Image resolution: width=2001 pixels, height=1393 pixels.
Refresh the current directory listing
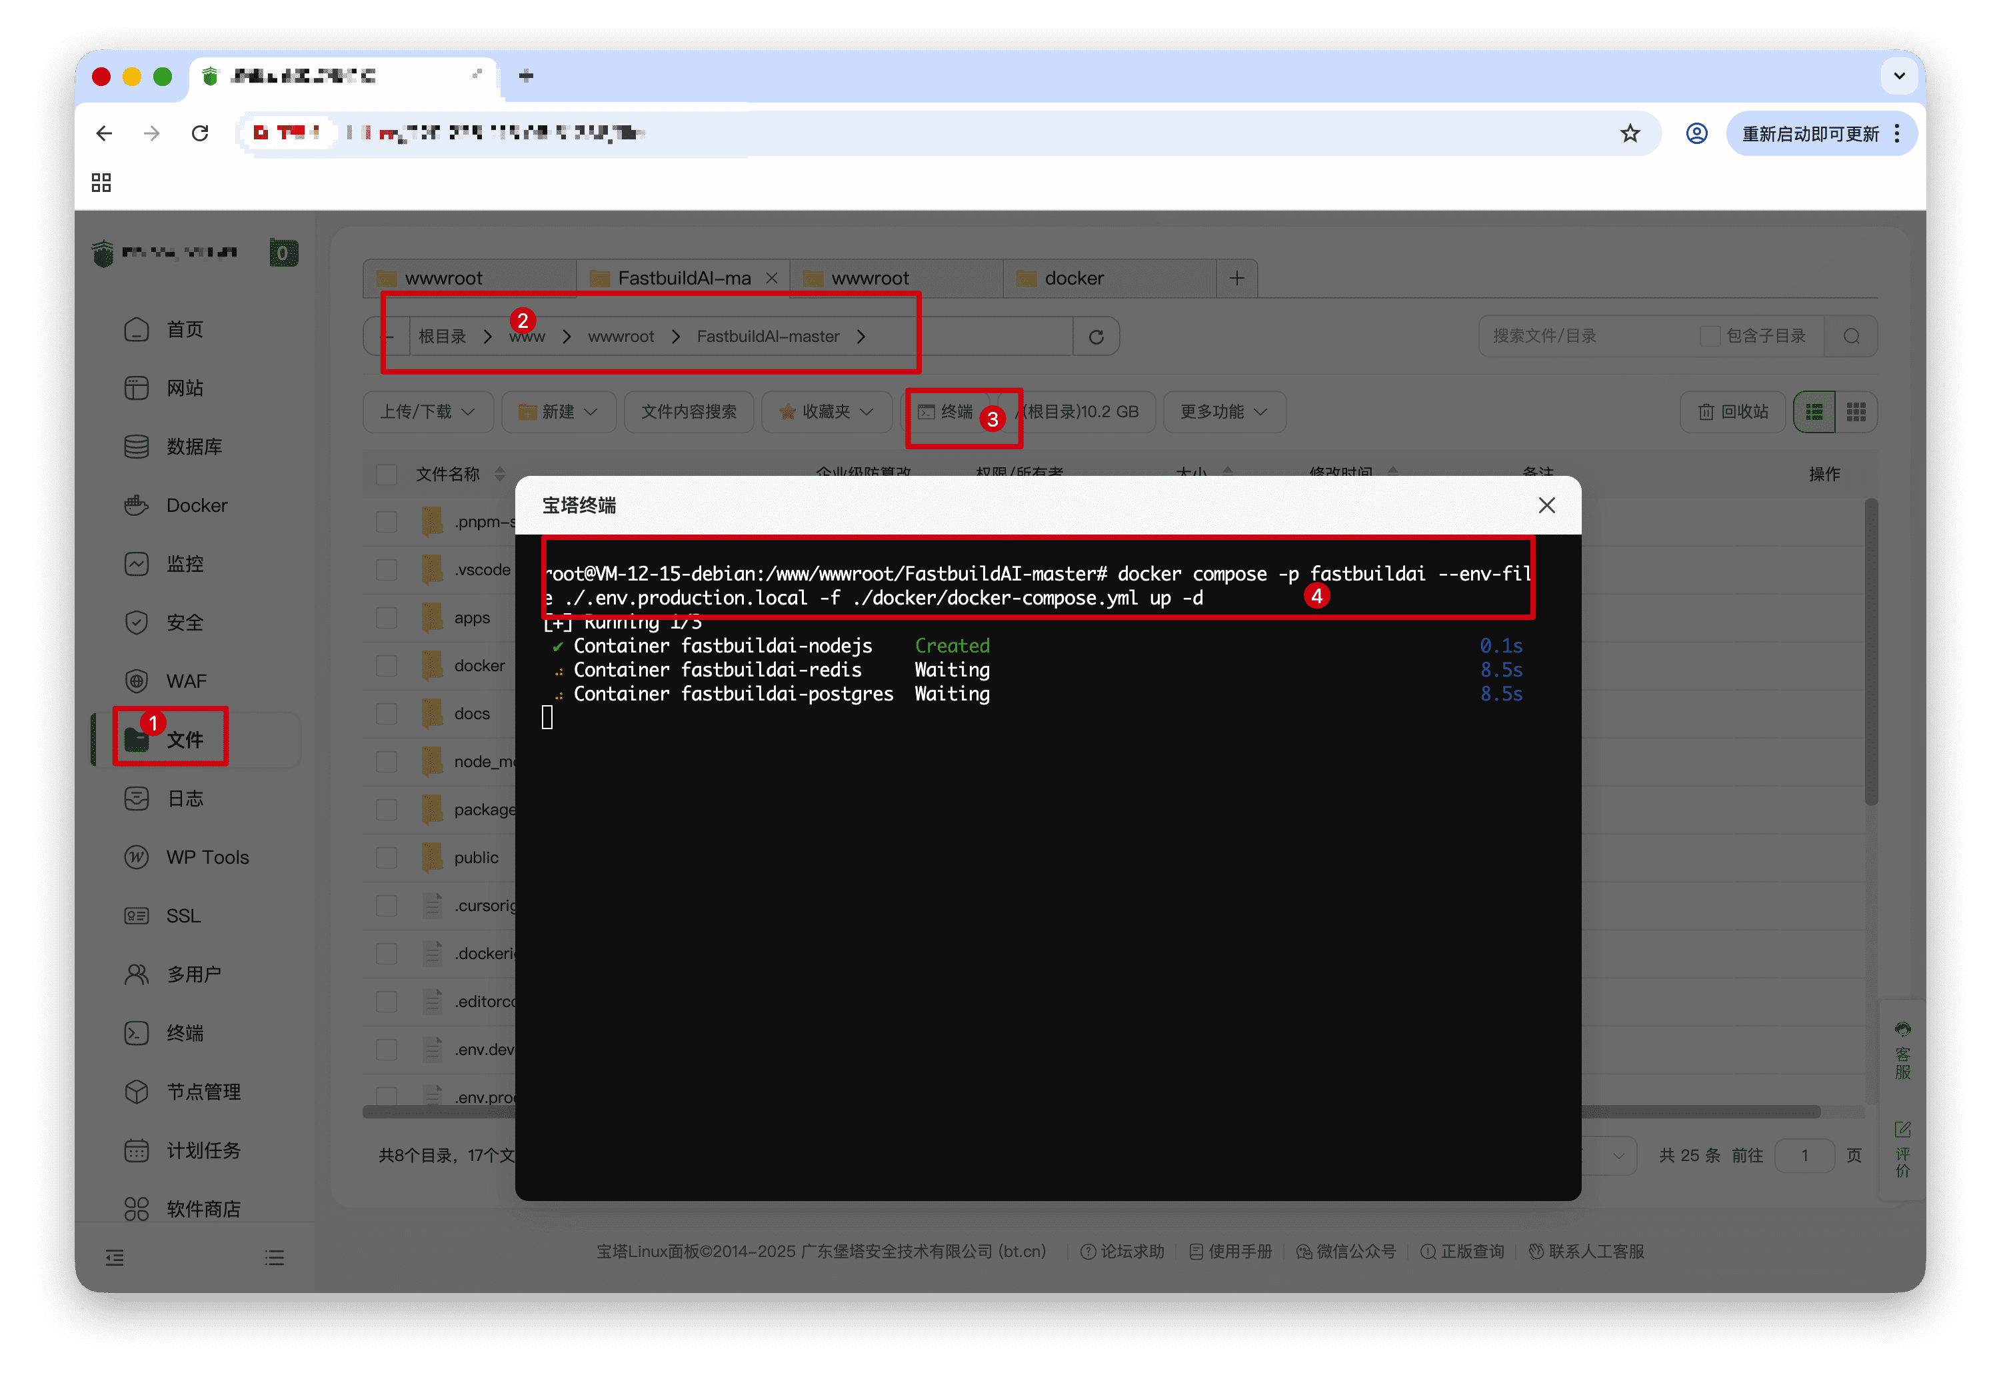click(1096, 336)
